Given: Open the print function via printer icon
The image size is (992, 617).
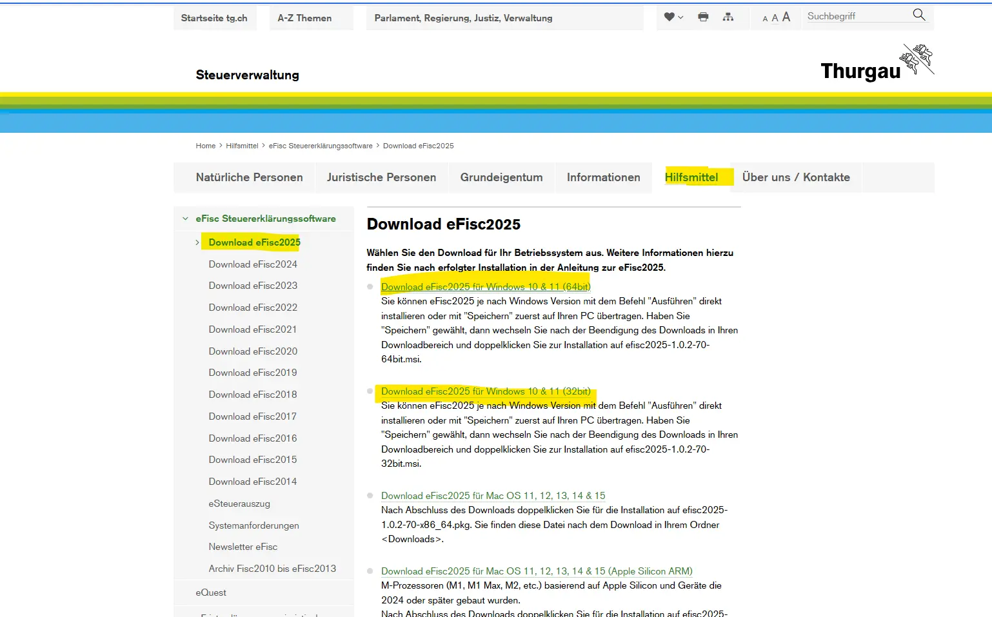Looking at the screenshot, I should click(x=702, y=16).
